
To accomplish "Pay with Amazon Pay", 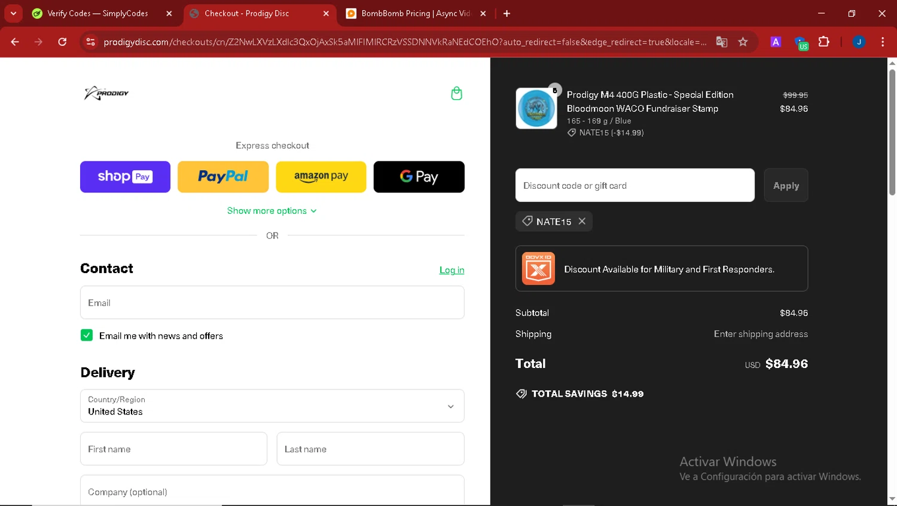I will click(321, 177).
